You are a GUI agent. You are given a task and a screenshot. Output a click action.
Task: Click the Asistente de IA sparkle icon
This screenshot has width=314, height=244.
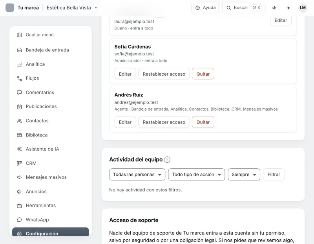pyautogui.click(x=19, y=149)
